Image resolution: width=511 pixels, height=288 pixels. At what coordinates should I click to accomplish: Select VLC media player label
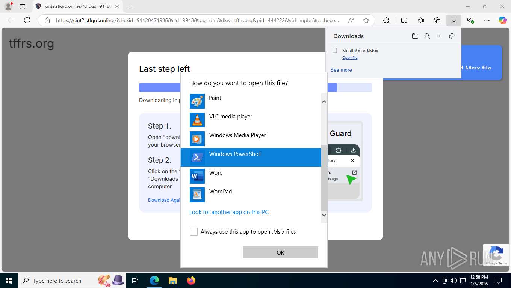[x=231, y=117]
